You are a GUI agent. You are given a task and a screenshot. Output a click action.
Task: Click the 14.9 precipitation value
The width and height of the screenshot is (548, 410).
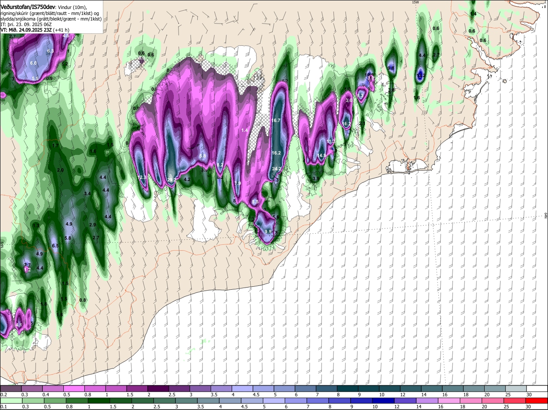[x=322, y=156]
